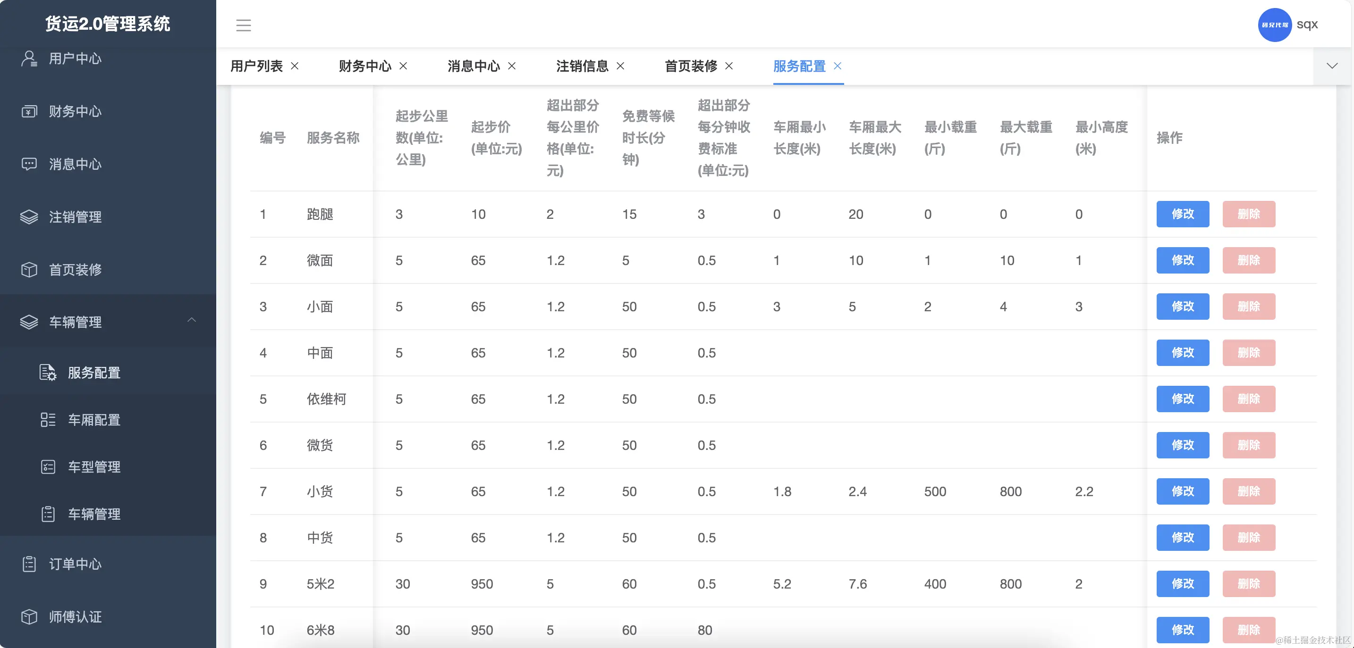
Task: Click the user avatar in the header
Action: coord(1275,25)
